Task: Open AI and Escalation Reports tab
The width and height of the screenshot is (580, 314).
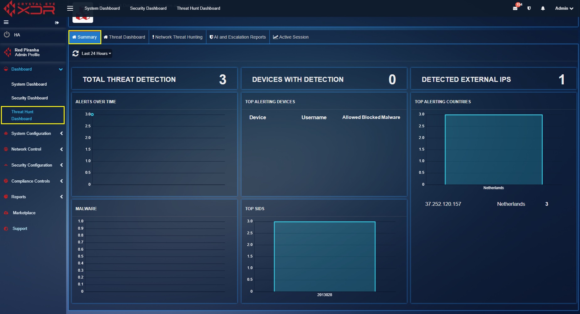Action: click(x=238, y=37)
